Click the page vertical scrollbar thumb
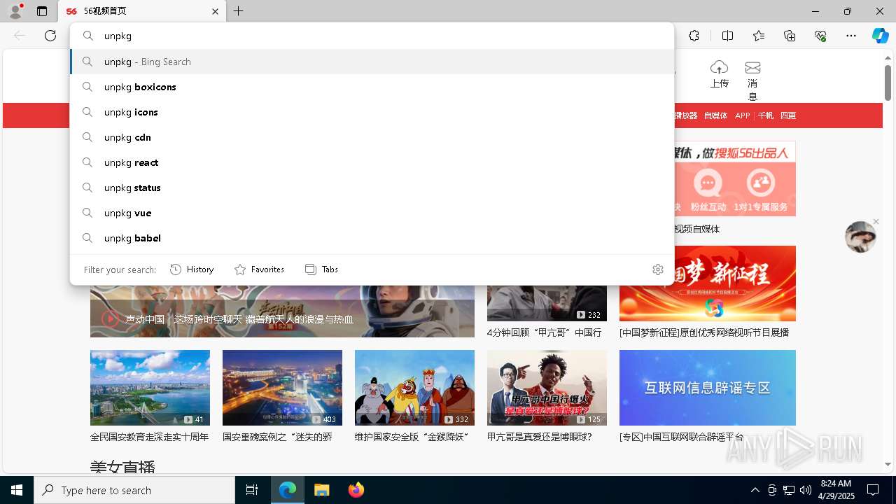The width and height of the screenshot is (896, 504). point(888,83)
